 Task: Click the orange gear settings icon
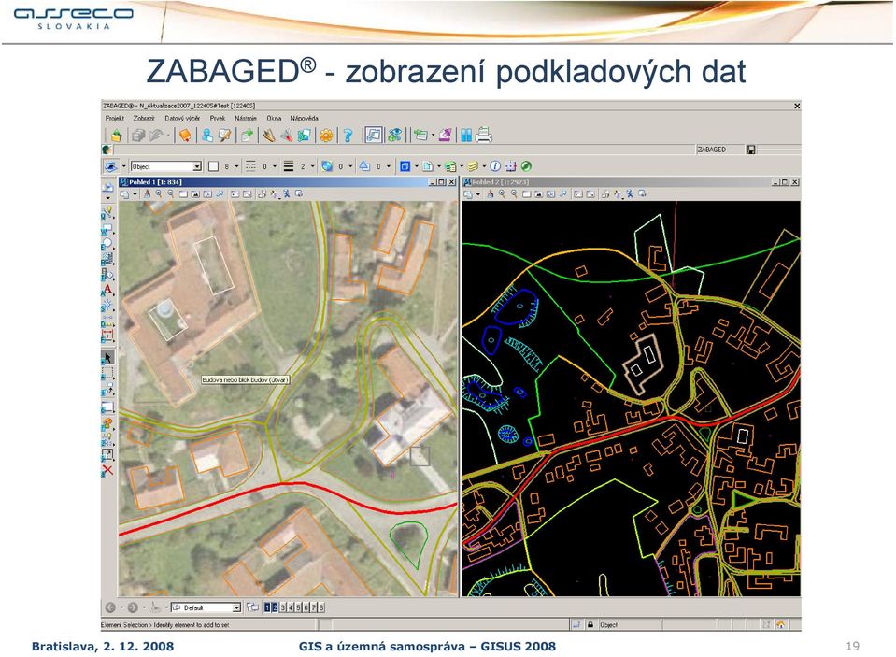(326, 136)
